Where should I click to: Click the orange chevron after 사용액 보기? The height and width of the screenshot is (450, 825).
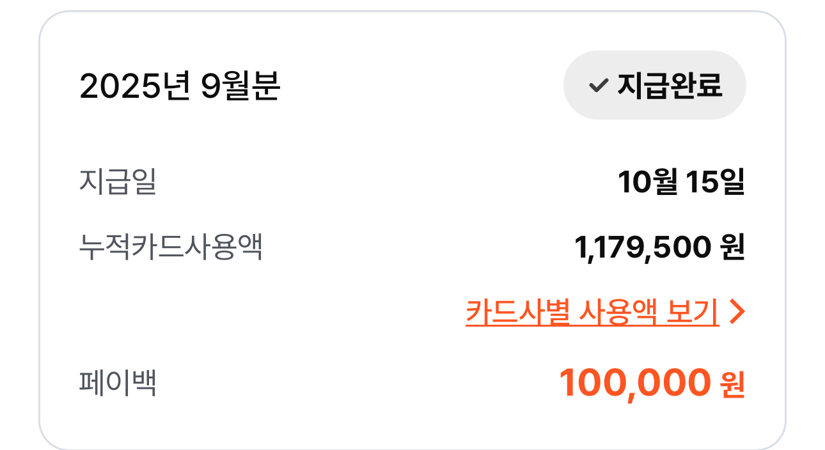pos(737,312)
